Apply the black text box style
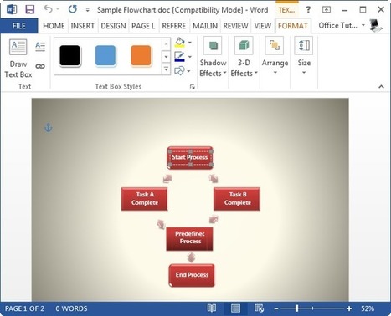The height and width of the screenshot is (316, 391). click(69, 56)
